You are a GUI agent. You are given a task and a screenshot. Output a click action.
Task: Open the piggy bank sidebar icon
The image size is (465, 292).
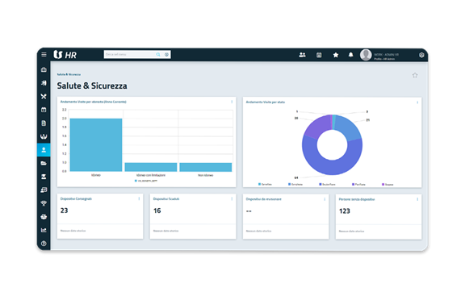pos(44,217)
